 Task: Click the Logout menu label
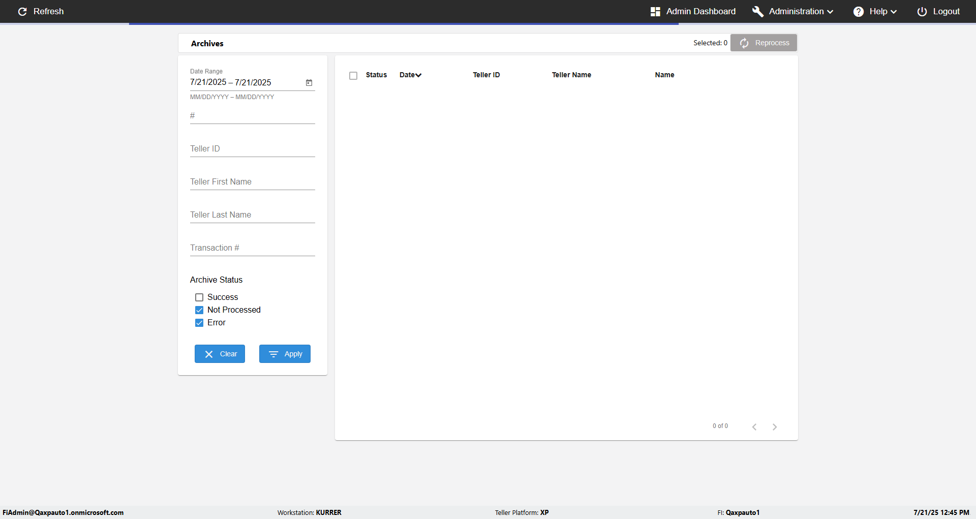point(946,11)
